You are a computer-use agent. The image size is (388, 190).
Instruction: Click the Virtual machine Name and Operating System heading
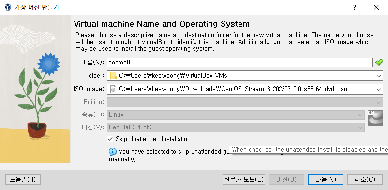[x=162, y=24]
